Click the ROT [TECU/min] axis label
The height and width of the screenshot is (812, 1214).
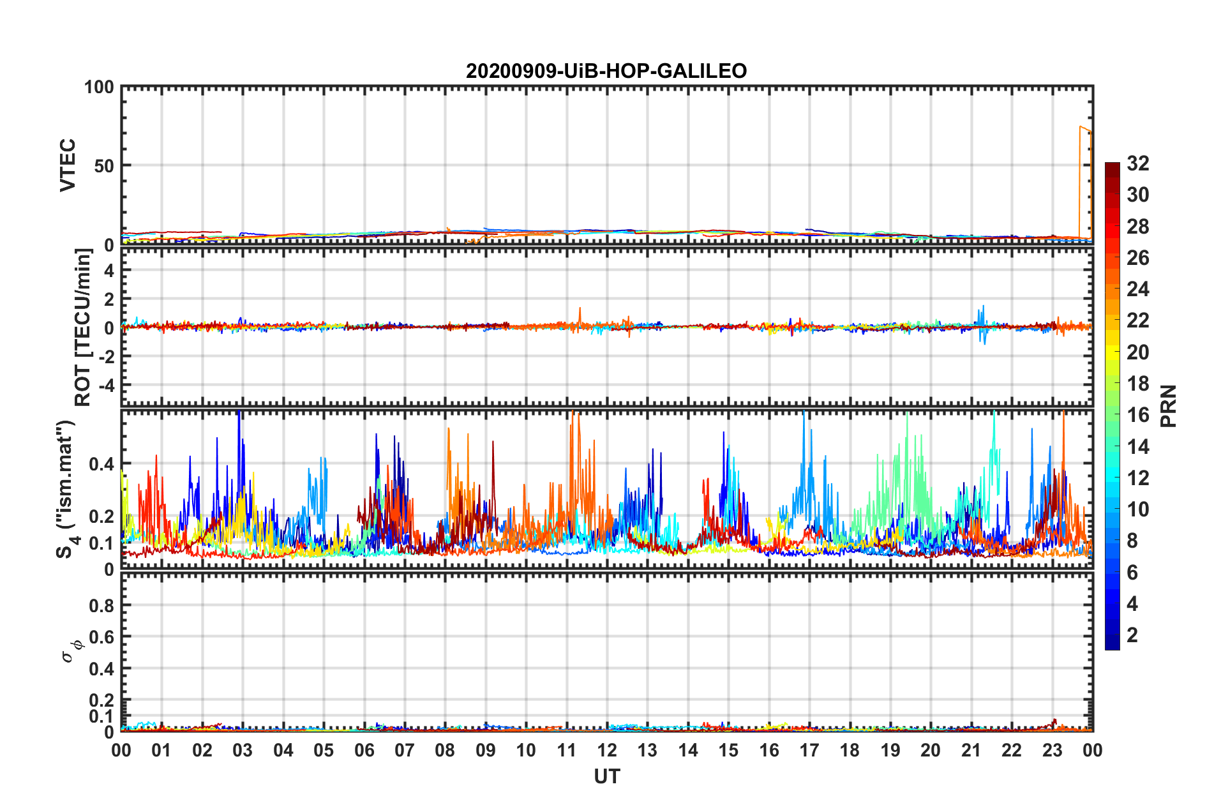tap(83, 327)
